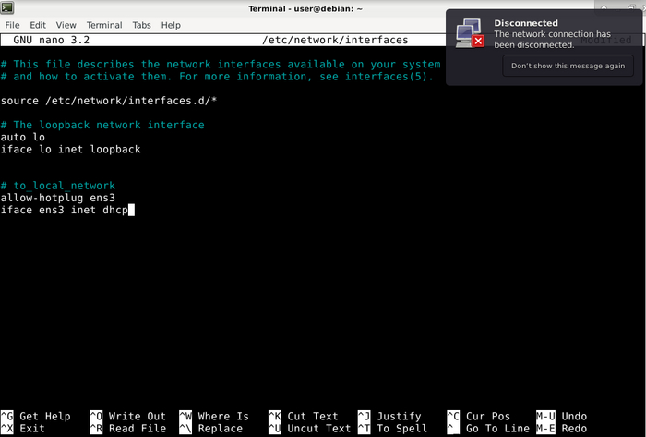Click the terminal icon in title bar
Viewport: 646px width, 437px height.
(7, 7)
